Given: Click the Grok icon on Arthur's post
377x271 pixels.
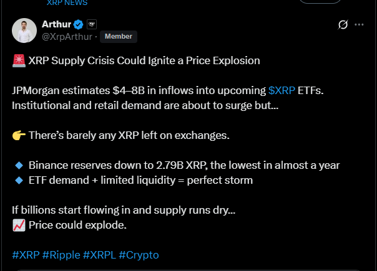Looking at the screenshot, I should click(342, 25).
